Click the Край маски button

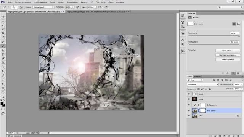pyautogui.click(x=228, y=51)
